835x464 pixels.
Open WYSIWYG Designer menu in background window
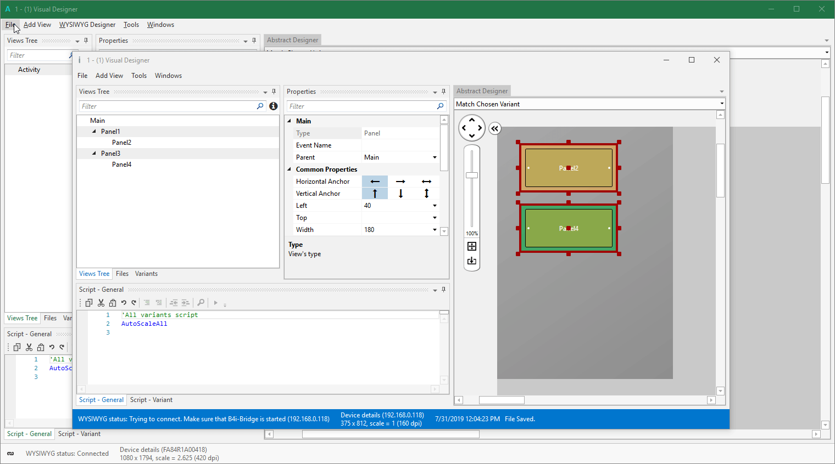[x=87, y=25]
